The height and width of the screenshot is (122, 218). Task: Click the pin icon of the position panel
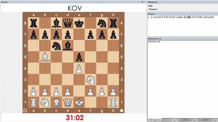click(x=142, y=2)
